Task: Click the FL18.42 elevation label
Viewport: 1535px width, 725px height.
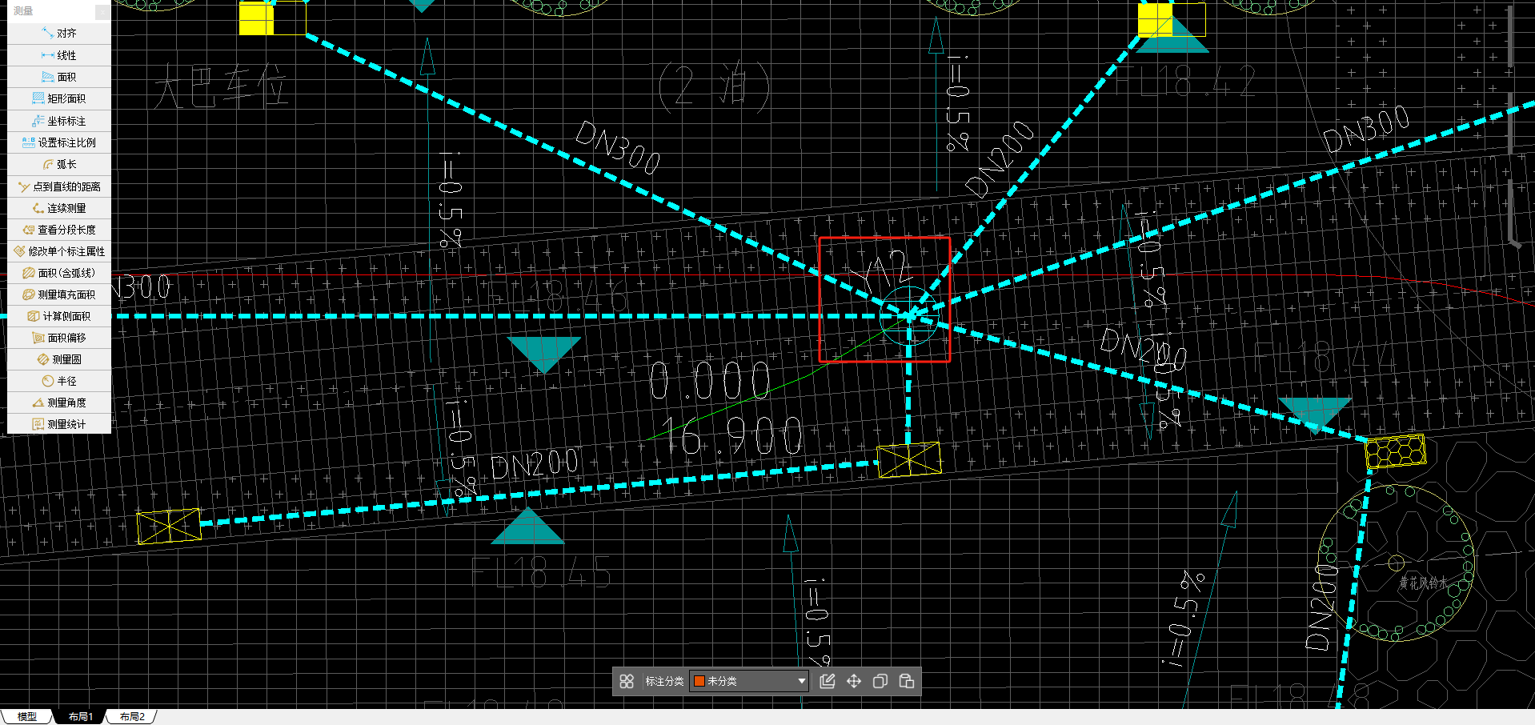Action: click(1184, 81)
